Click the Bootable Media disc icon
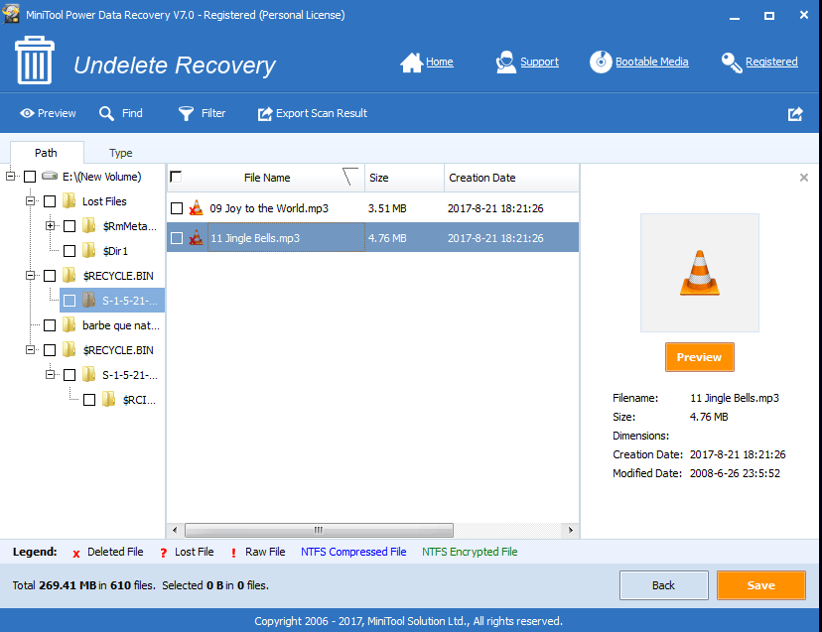The width and height of the screenshot is (822, 632). pyautogui.click(x=601, y=62)
